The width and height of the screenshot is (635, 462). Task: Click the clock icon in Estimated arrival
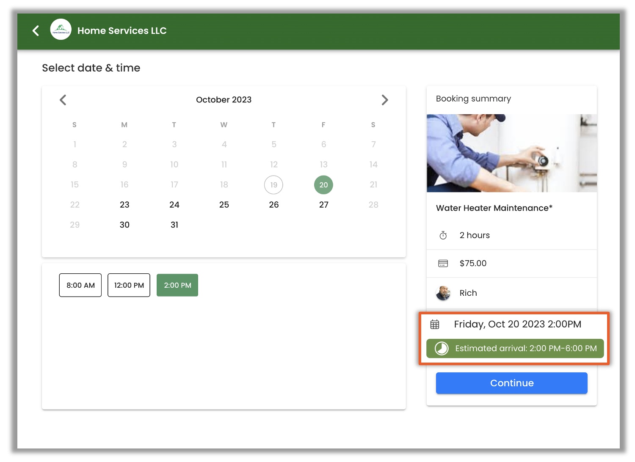[x=442, y=348]
